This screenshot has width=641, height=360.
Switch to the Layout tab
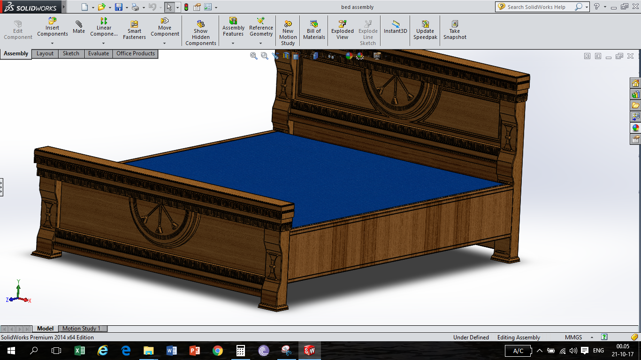coord(45,53)
